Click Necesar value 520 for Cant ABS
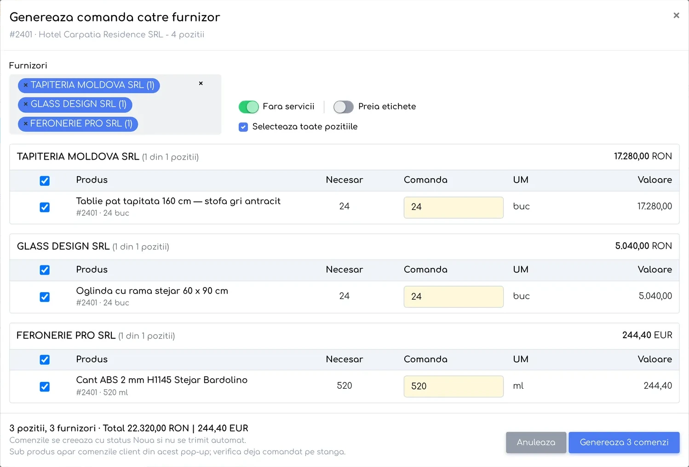Screen dimensions: 689x467 click(344, 386)
